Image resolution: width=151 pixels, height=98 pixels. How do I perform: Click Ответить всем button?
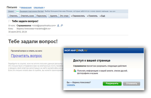(27, 16)
